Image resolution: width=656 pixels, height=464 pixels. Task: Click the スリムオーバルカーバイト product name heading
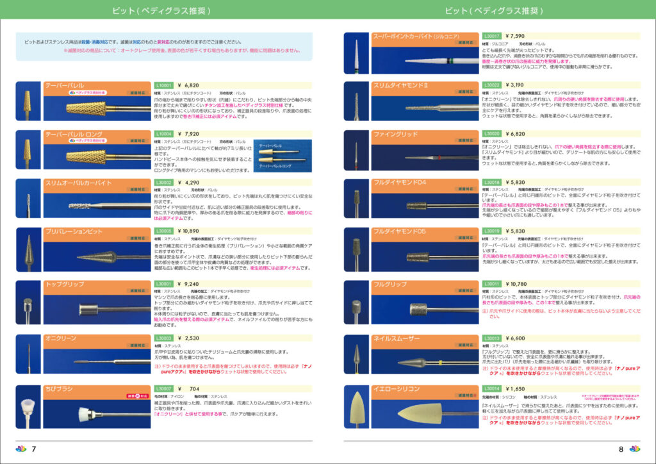tap(79, 183)
